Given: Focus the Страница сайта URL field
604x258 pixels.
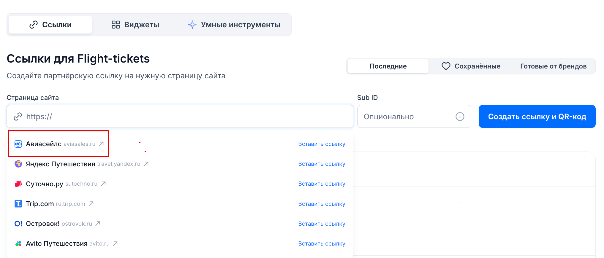Looking at the screenshot, I should (184, 117).
